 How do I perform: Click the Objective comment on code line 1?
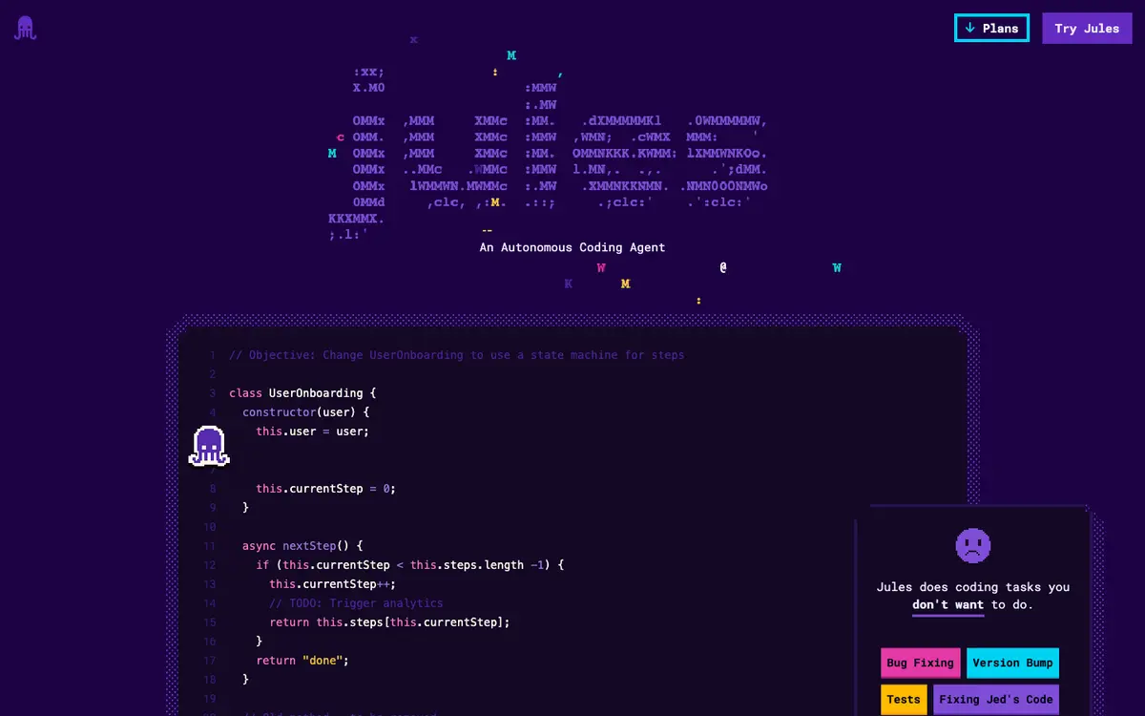pos(457,355)
